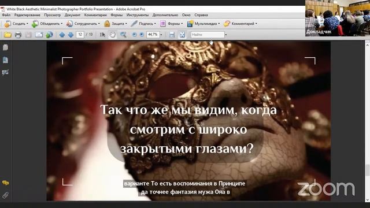Open the Мультимедиа dropdown button
Image resolution: width=370 pixels, height=208 pixels.
[203, 24]
